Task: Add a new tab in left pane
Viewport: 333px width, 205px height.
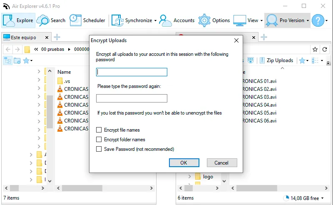Action: coord(57,37)
